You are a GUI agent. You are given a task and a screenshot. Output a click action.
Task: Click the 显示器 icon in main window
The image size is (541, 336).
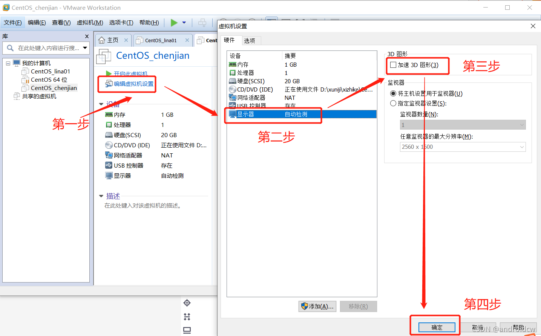click(x=109, y=176)
